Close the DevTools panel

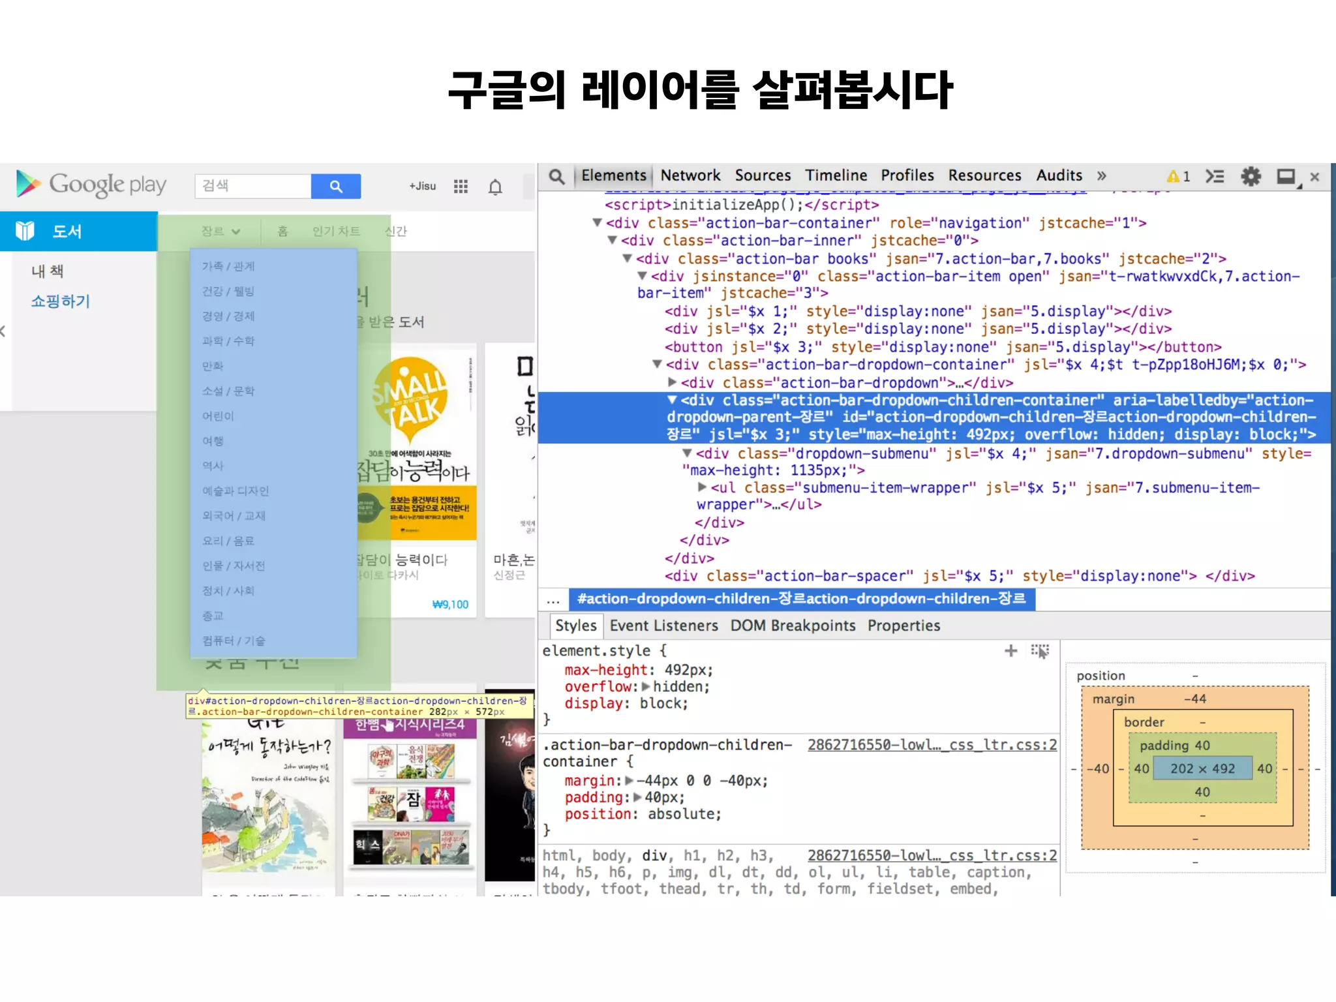pyautogui.click(x=1314, y=177)
